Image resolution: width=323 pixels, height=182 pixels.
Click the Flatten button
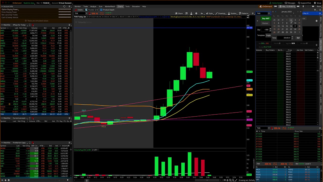pyautogui.click(x=265, y=23)
